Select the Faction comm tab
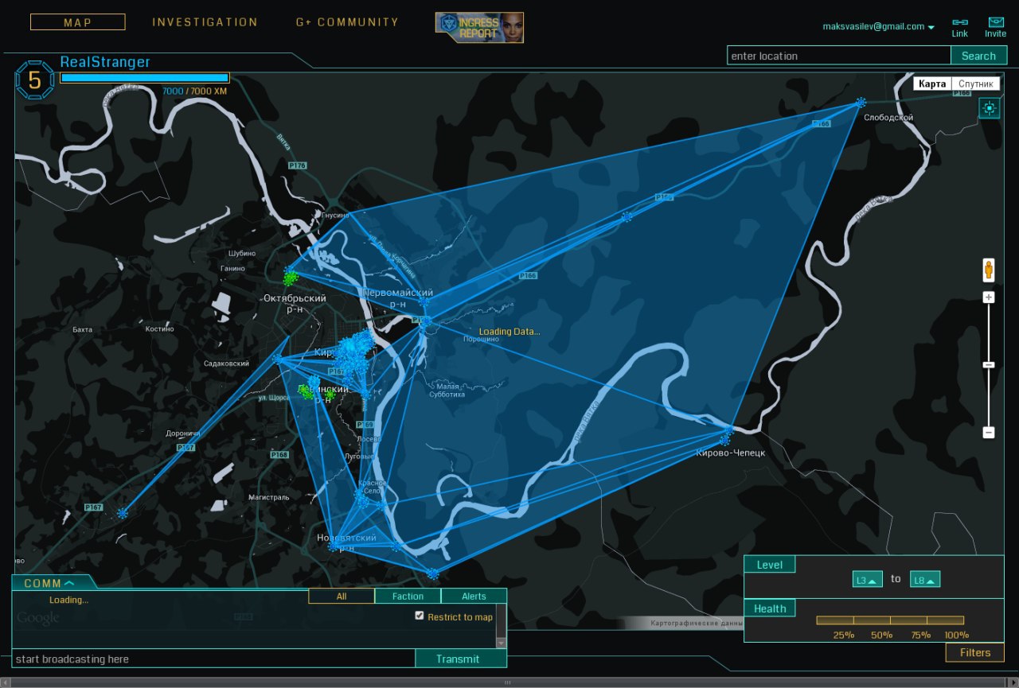1019x688 pixels. pos(408,597)
